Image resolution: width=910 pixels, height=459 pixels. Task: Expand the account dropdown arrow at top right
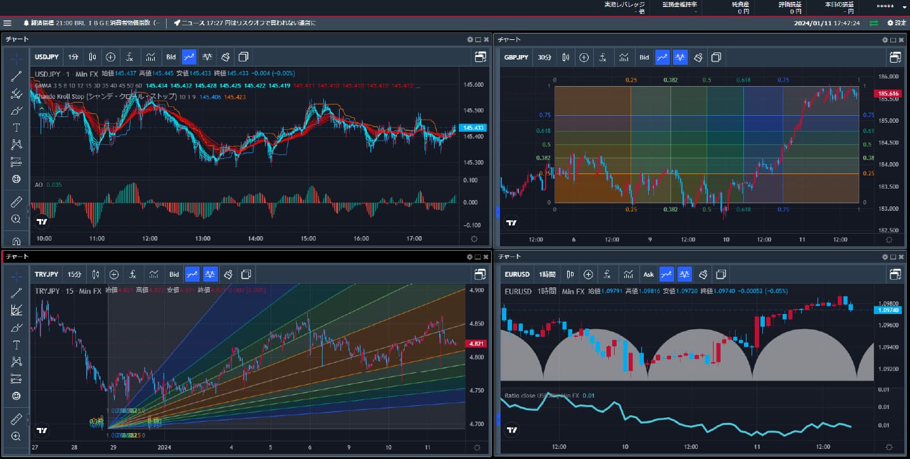point(904,8)
